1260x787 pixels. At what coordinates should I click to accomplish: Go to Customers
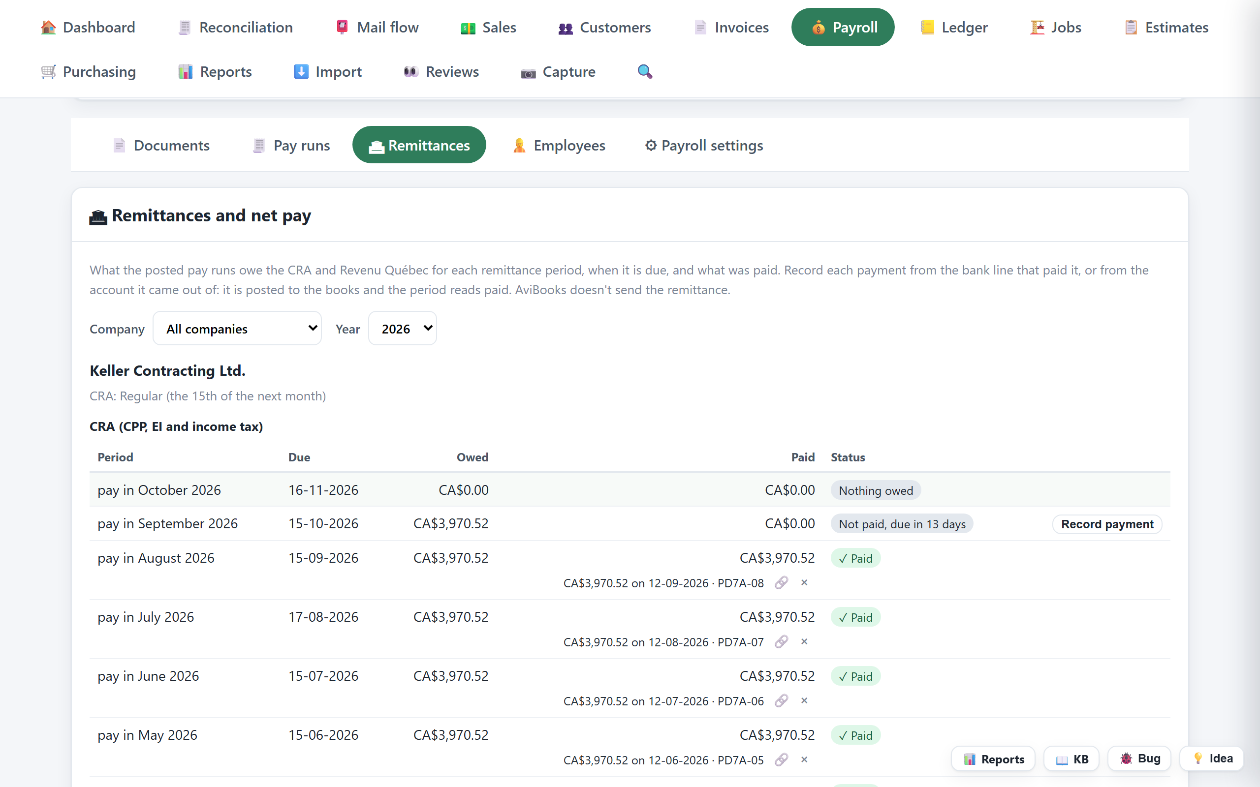point(604,27)
